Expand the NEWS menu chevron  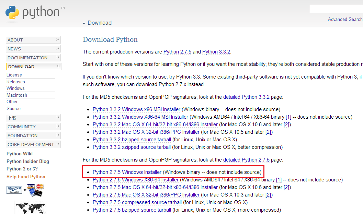(58, 49)
